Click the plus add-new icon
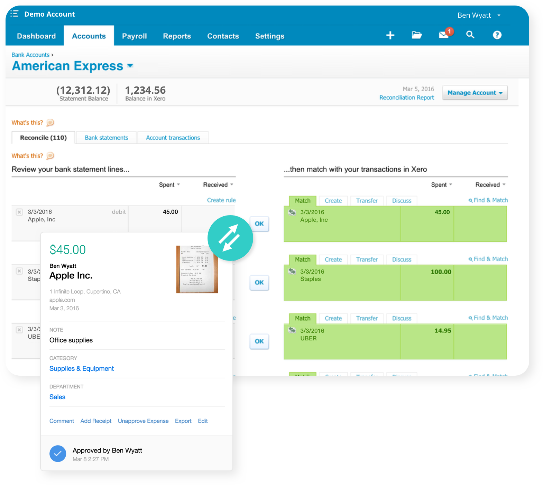Image resolution: width=543 pixels, height=485 pixels. (390, 35)
